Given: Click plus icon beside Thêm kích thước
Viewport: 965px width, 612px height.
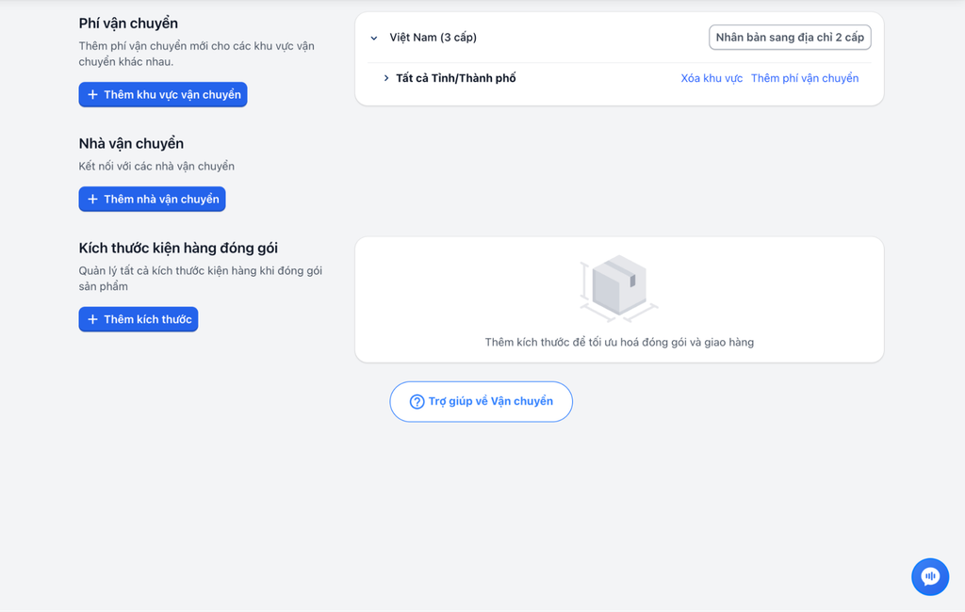Looking at the screenshot, I should coord(92,320).
